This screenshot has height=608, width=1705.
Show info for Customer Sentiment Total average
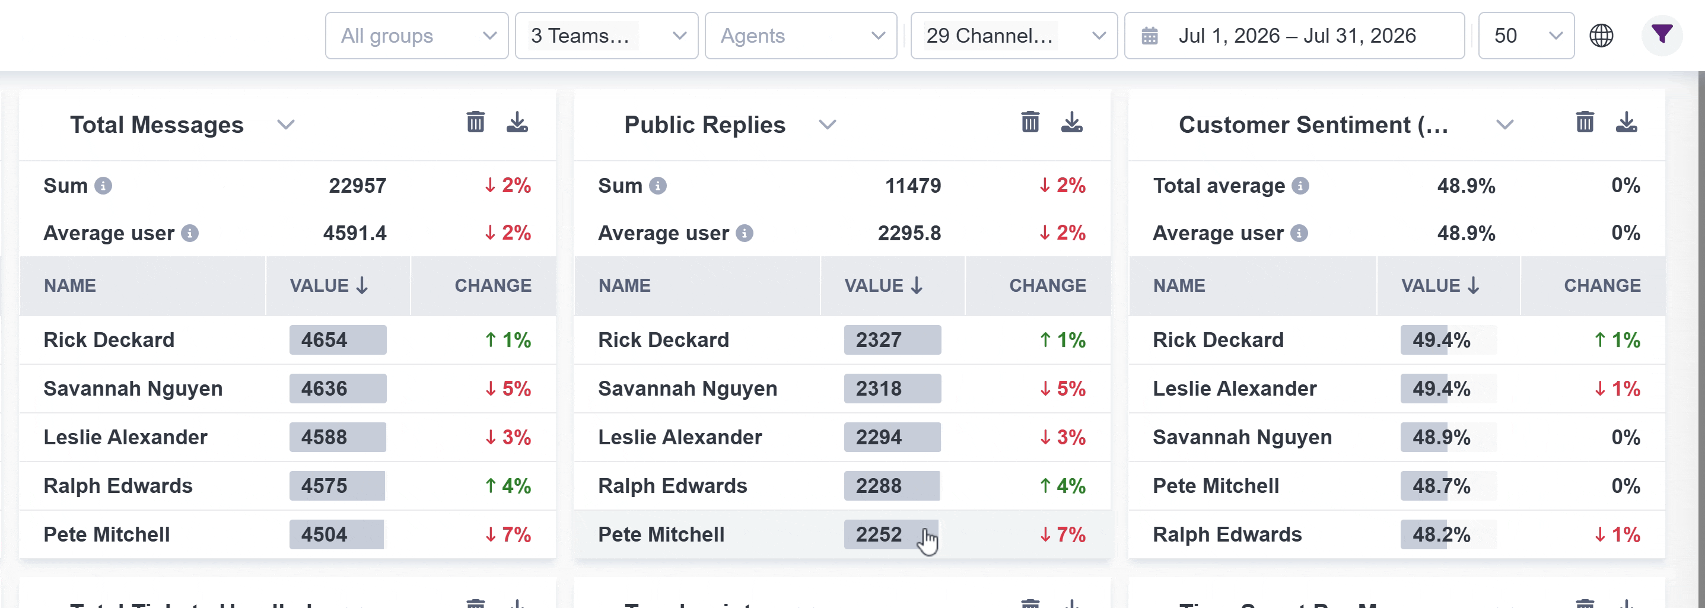pyautogui.click(x=1300, y=186)
